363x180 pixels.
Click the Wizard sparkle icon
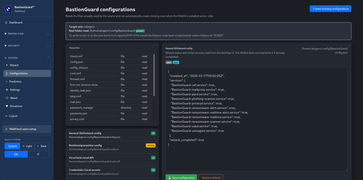(x=7, y=65)
